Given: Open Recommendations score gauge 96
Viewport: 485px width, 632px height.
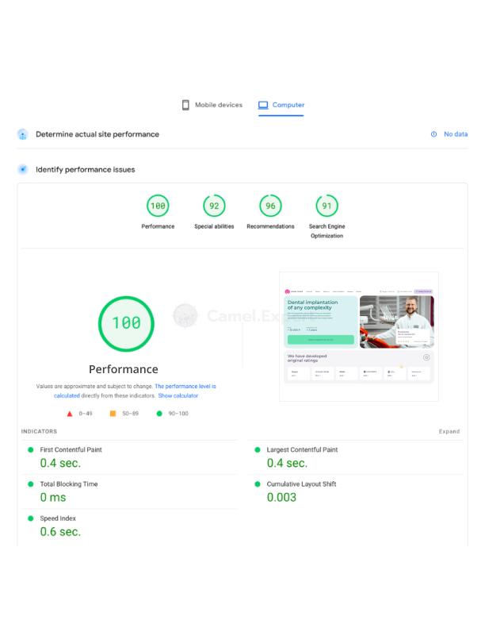Looking at the screenshot, I should [270, 206].
